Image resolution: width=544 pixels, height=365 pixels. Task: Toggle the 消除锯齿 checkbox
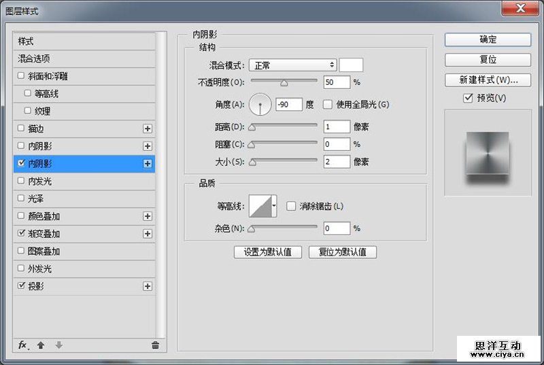(291, 206)
